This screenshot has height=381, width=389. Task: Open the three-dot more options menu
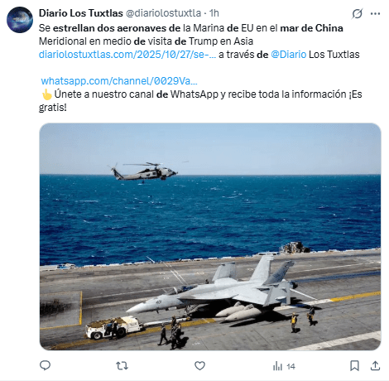click(375, 13)
